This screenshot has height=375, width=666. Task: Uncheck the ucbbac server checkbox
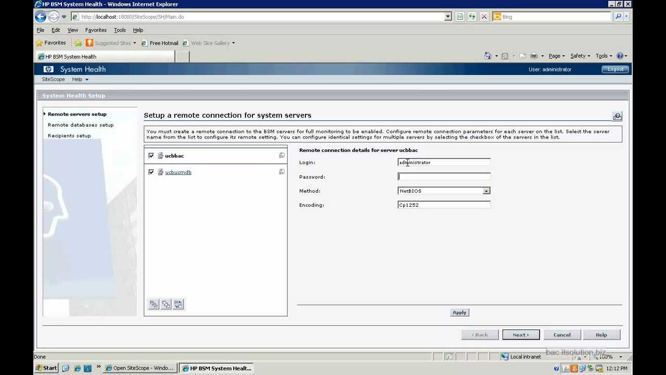tap(151, 155)
